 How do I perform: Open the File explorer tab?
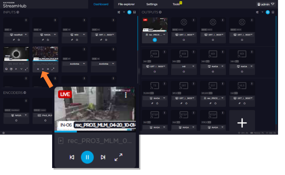126,4
